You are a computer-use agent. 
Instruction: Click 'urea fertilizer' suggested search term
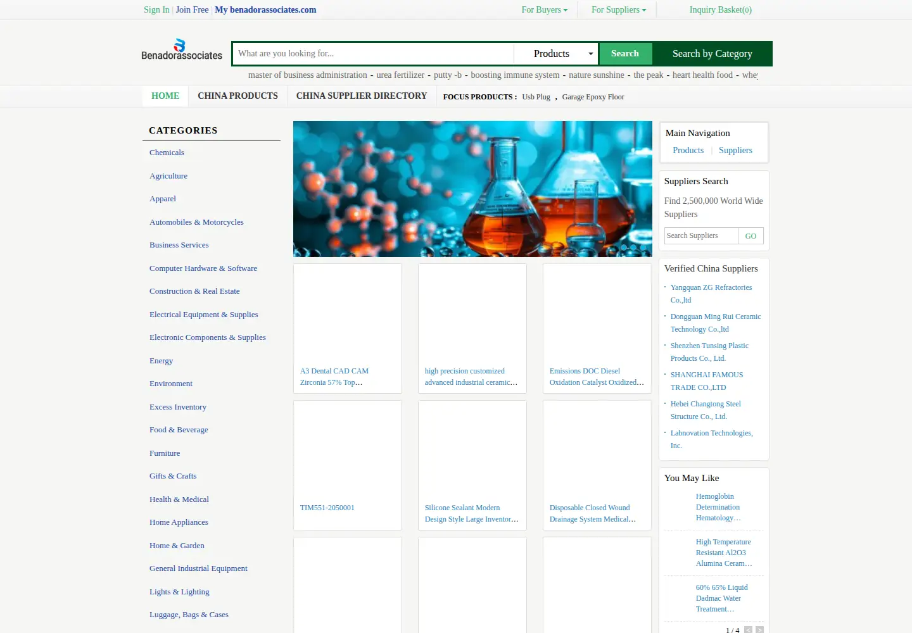[400, 75]
